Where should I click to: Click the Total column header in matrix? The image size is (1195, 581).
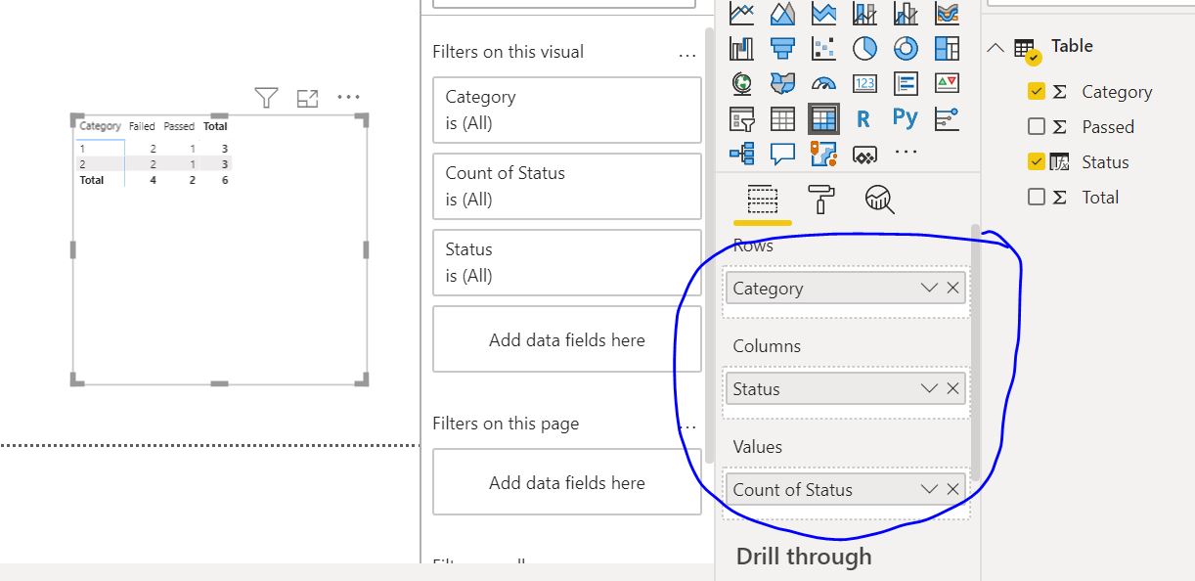[215, 126]
